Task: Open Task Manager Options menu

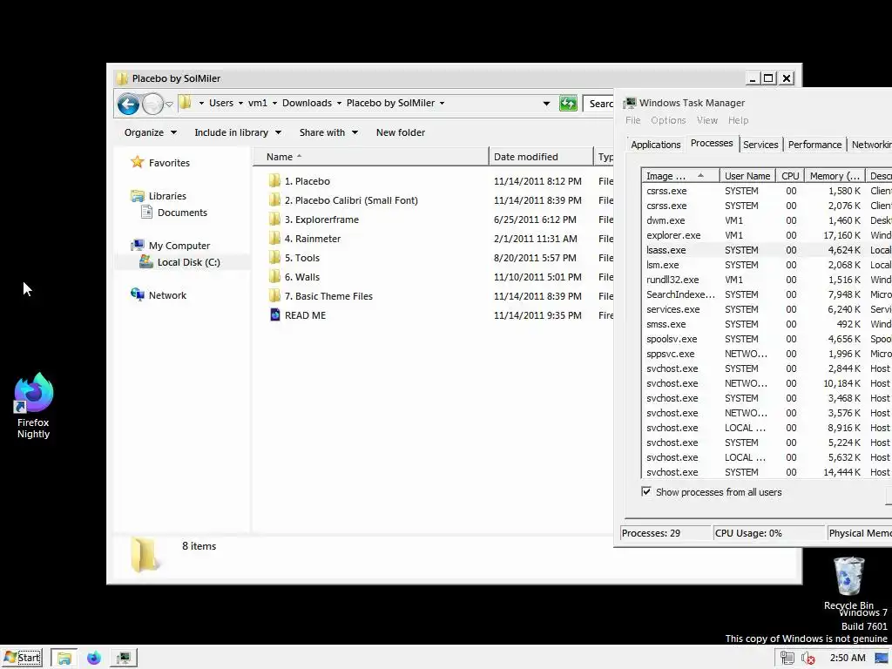Action: (668, 120)
